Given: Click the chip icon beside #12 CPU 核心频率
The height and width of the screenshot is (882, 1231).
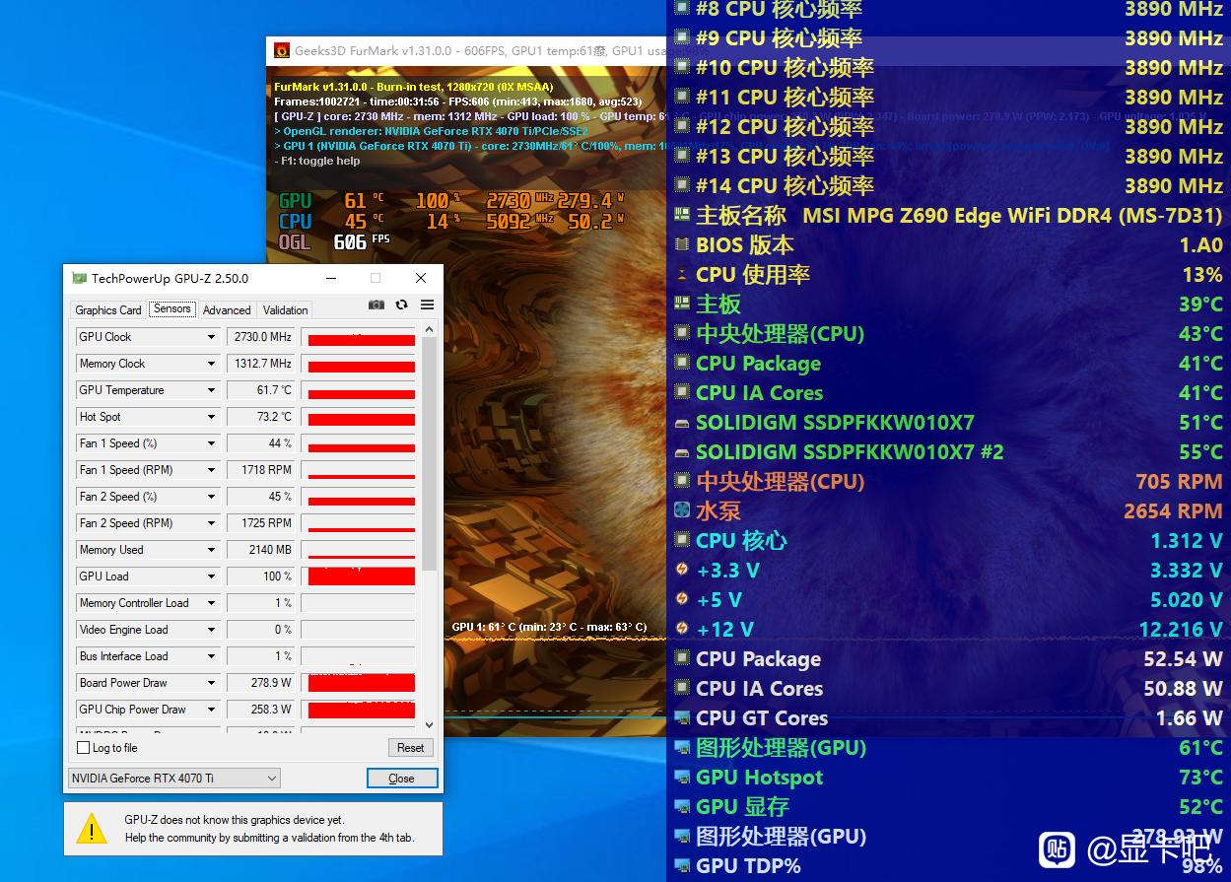Looking at the screenshot, I should [x=682, y=126].
